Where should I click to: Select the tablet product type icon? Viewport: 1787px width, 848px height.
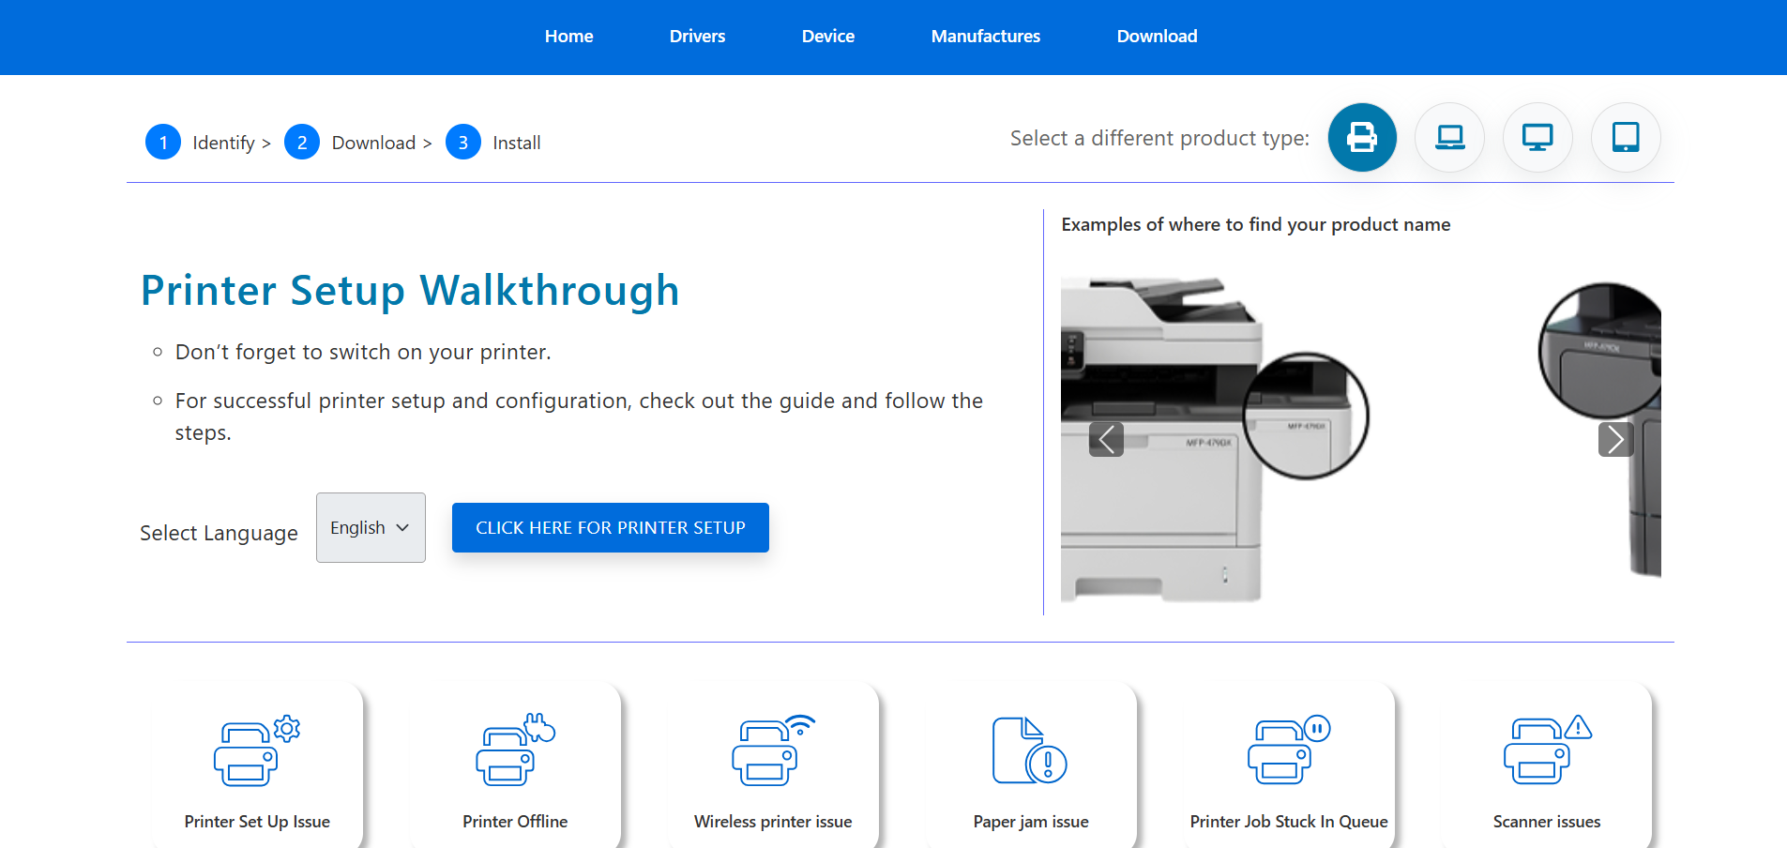point(1626,138)
